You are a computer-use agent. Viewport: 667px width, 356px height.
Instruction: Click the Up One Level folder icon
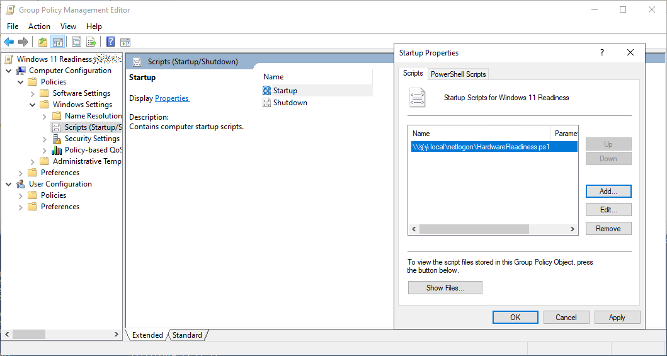pos(43,42)
